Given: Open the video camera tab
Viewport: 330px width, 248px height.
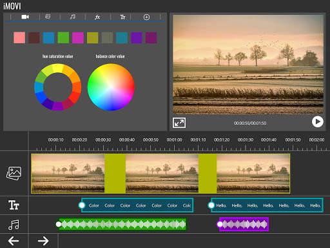Looking at the screenshot, I should [25, 17].
